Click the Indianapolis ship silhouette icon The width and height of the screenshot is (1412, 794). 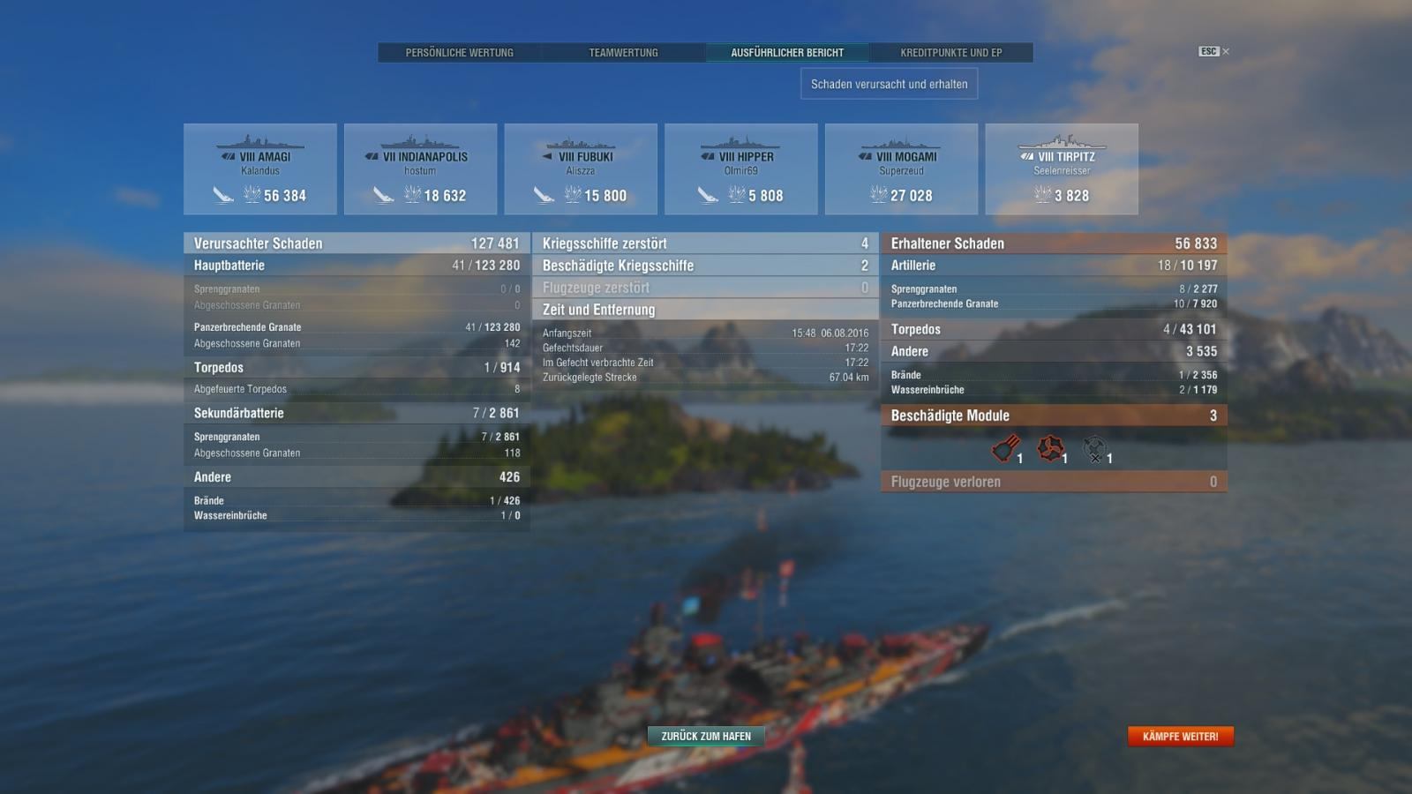pos(420,142)
